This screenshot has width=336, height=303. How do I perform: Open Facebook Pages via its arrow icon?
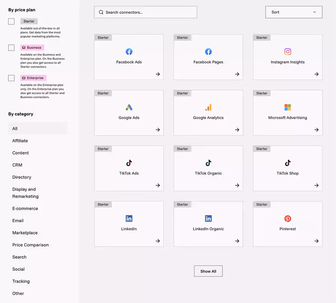point(237,74)
